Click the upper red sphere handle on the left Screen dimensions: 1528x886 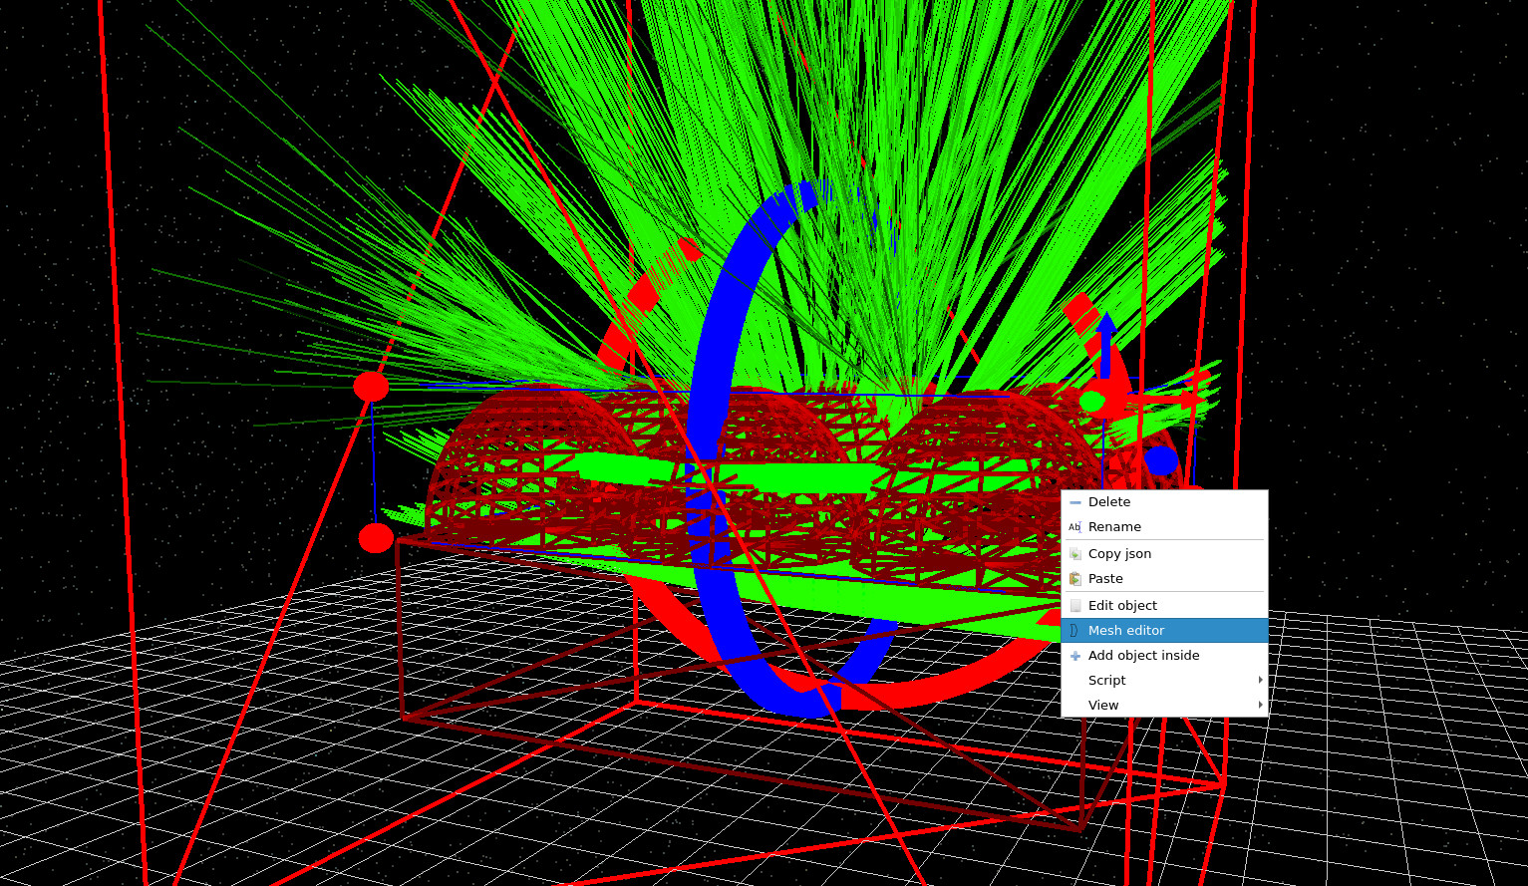372,387
